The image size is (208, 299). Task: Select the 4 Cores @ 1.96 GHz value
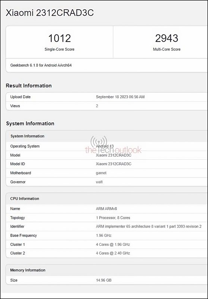tap(113, 244)
